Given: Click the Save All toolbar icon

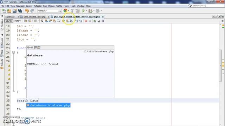Looking at the screenshot, I should coord(20,11).
